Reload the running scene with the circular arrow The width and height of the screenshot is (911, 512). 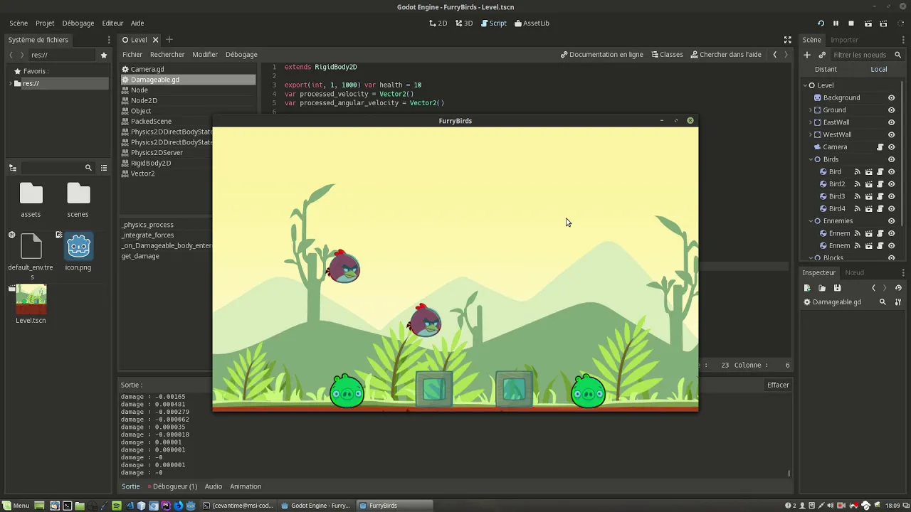(x=821, y=23)
